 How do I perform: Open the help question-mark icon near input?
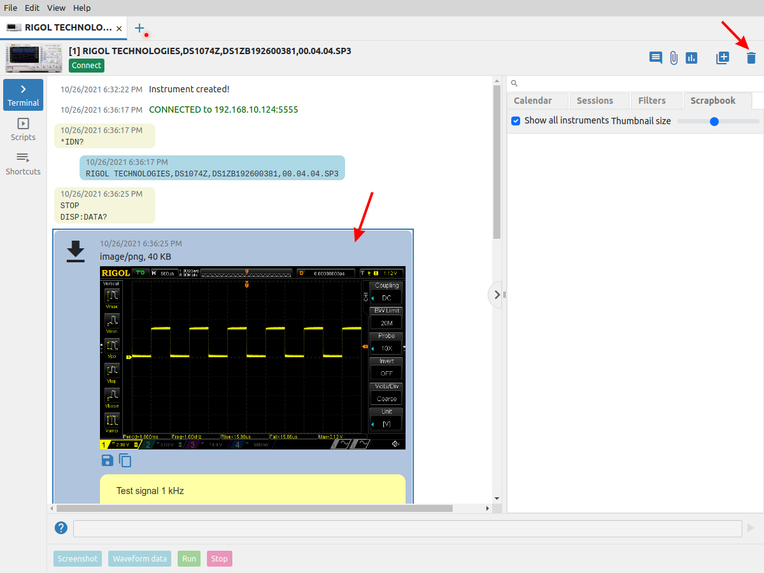[x=60, y=528]
